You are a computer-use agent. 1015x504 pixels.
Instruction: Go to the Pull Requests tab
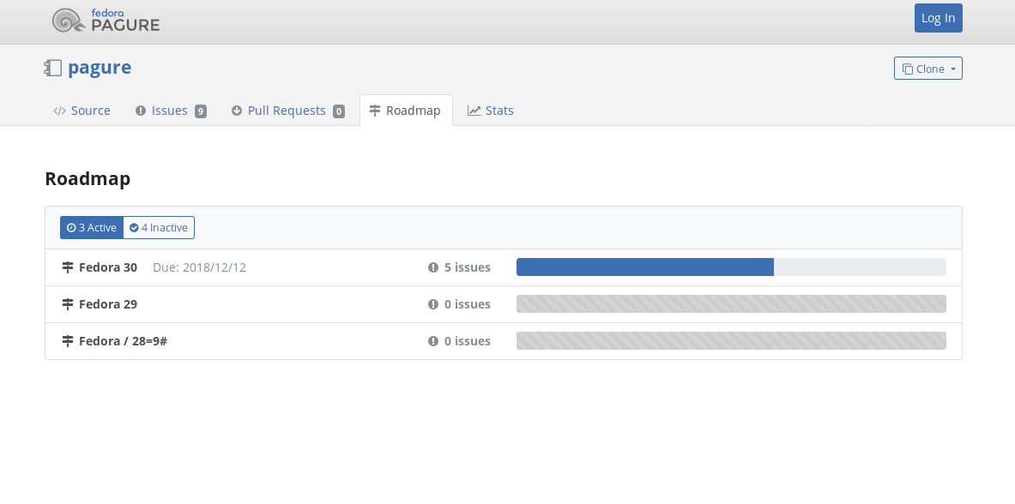[x=288, y=111]
